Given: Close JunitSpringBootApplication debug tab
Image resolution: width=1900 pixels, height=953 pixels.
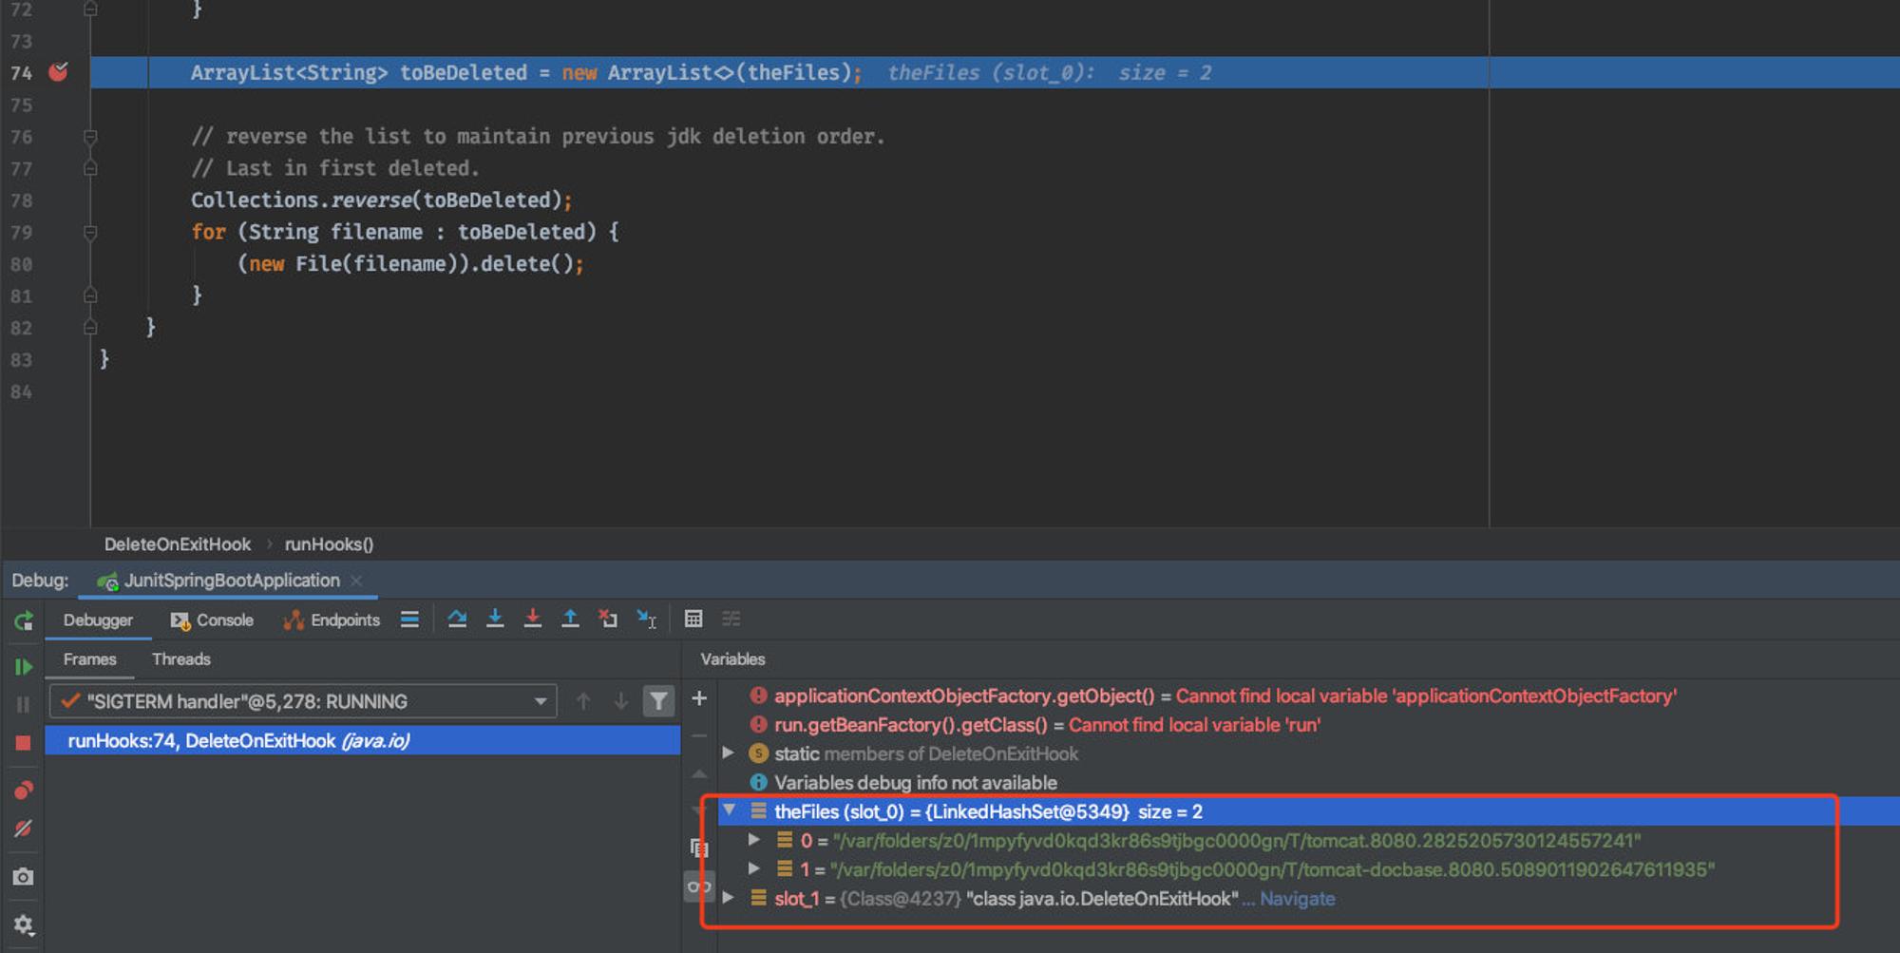Looking at the screenshot, I should tap(356, 581).
